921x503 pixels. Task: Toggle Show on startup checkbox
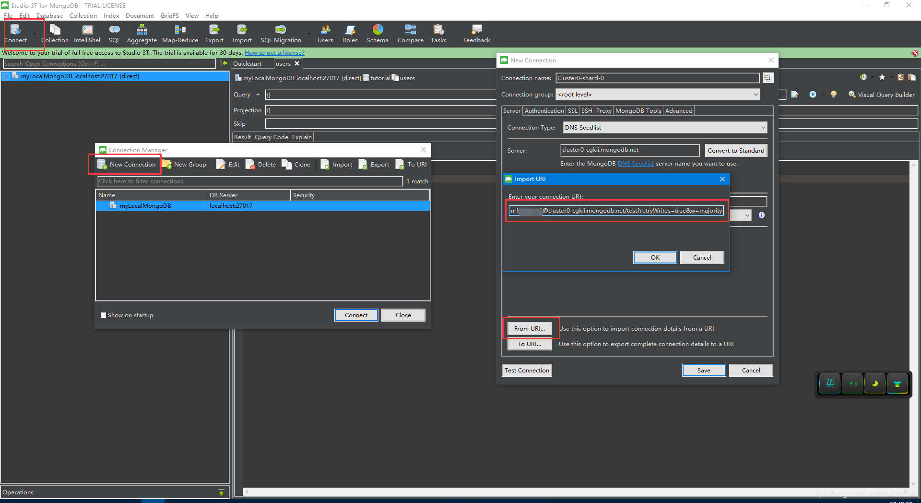click(103, 315)
